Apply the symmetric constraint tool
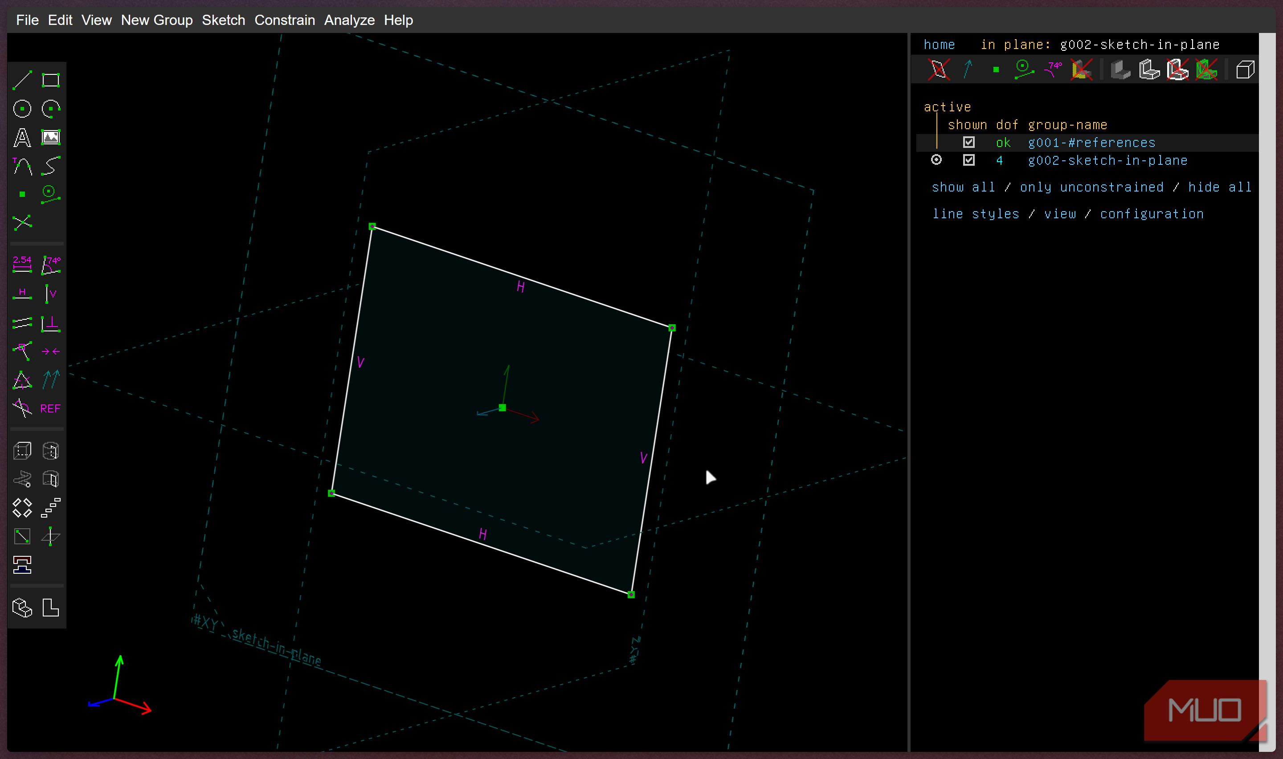This screenshot has width=1283, height=759. 51,351
